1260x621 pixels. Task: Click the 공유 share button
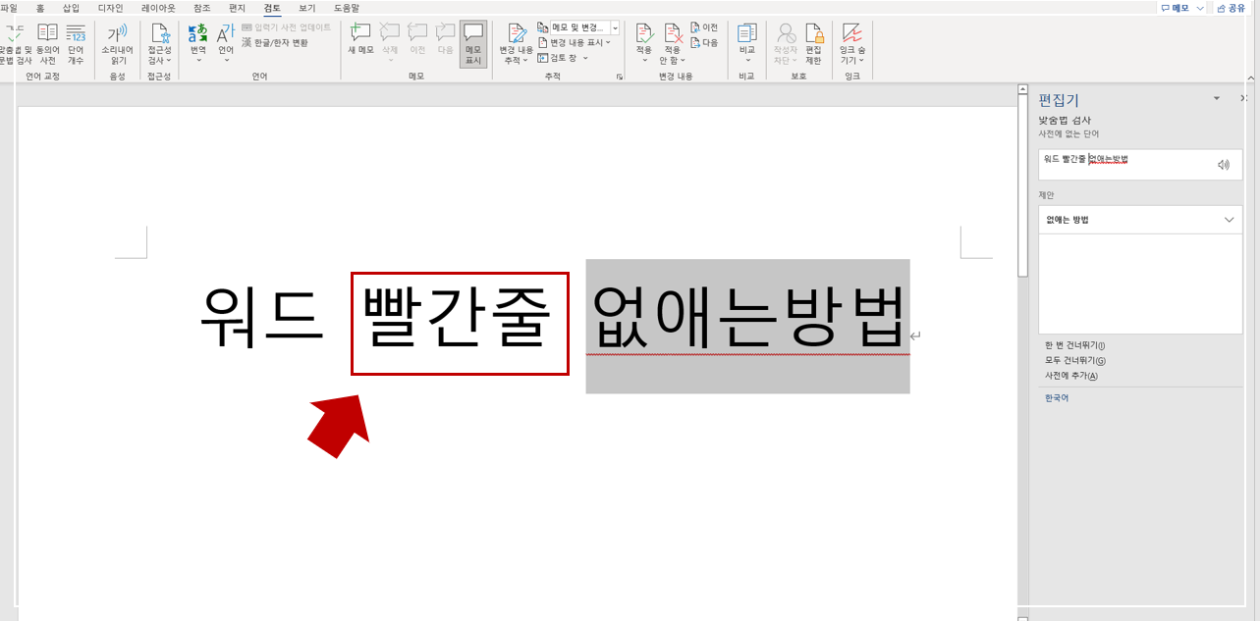[1233, 8]
